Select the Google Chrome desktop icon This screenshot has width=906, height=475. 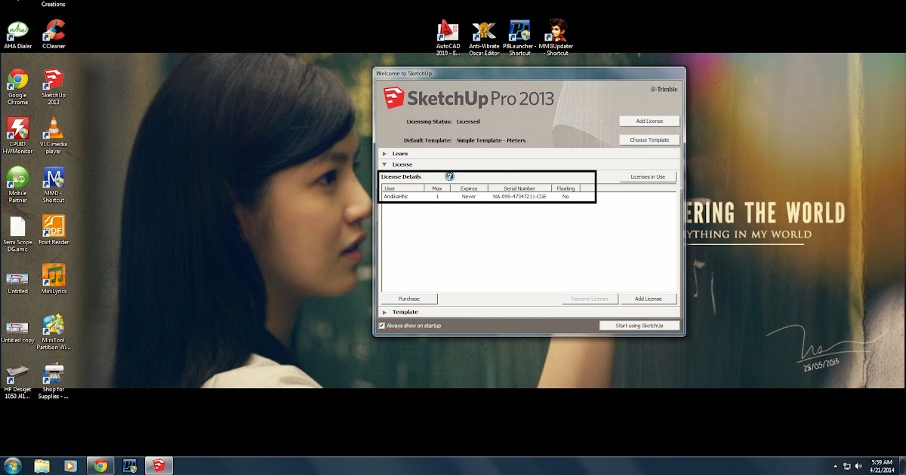[x=17, y=87]
